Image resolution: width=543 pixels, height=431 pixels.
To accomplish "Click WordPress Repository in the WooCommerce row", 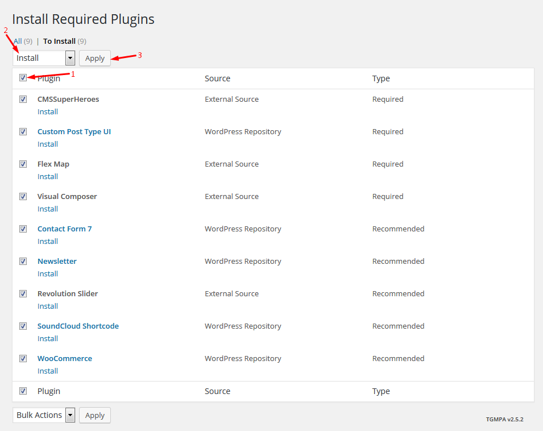I will (x=243, y=359).
